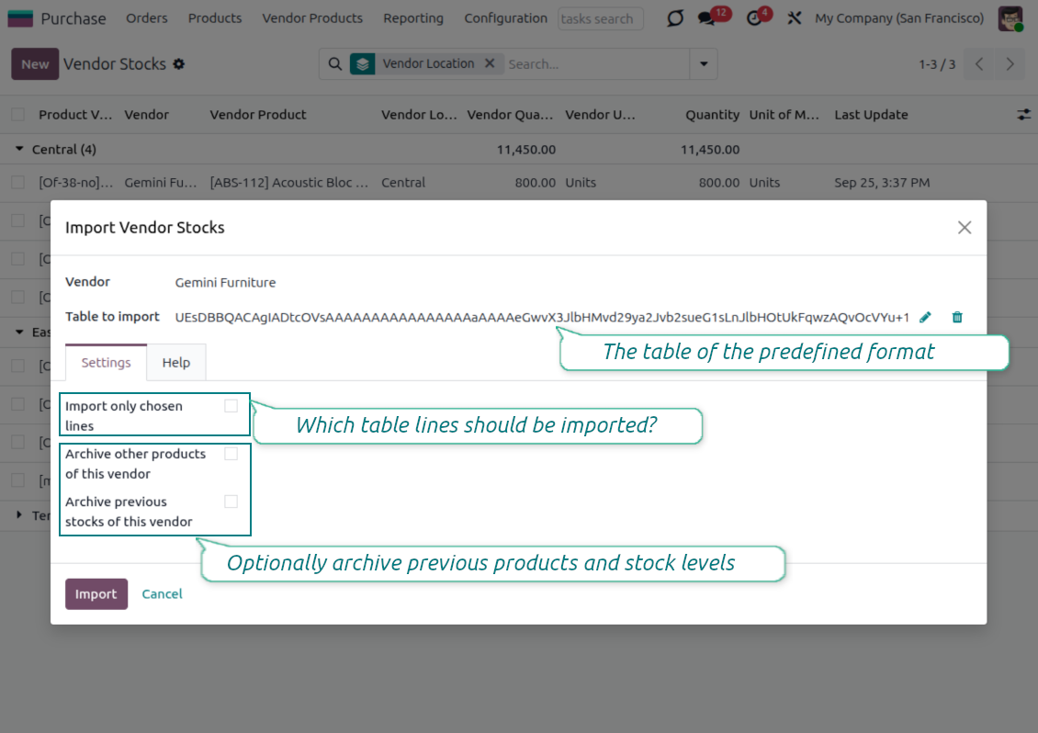Open the activities clock icon
The width and height of the screenshot is (1038, 733).
(754, 18)
